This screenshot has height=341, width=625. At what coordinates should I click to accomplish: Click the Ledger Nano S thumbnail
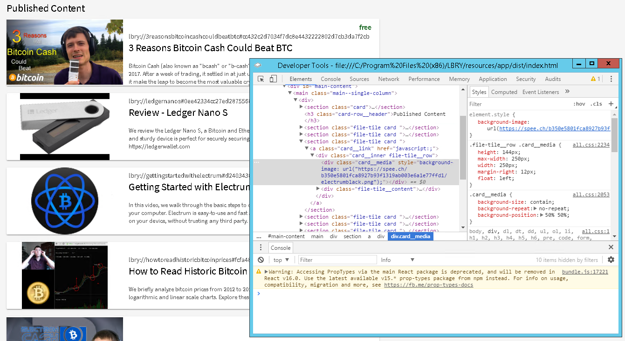[x=65, y=127]
